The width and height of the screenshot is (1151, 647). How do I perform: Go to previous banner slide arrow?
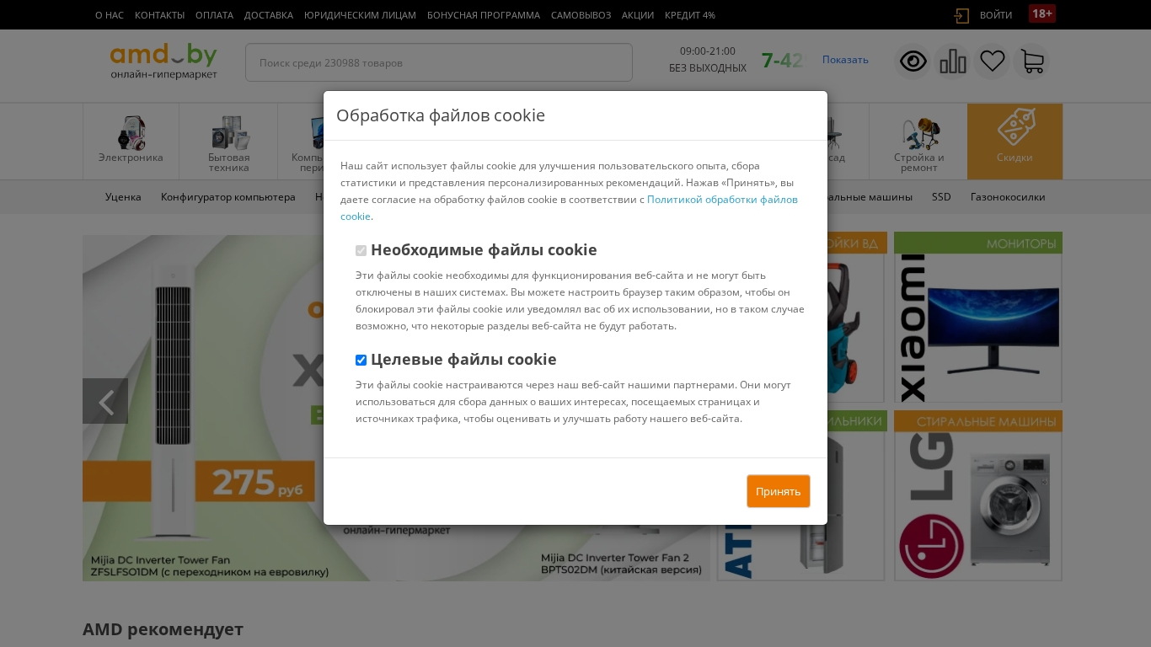105,401
